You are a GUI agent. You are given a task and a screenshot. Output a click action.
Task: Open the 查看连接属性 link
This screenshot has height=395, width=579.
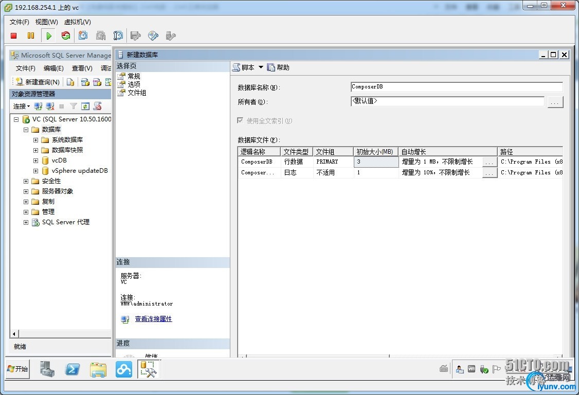click(x=153, y=319)
